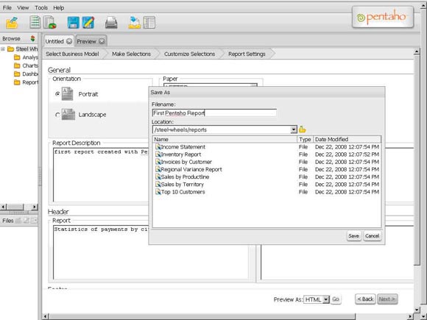Click the Income Statement file icon
Image resolution: width=427 pixels, height=320 pixels.
[158, 146]
